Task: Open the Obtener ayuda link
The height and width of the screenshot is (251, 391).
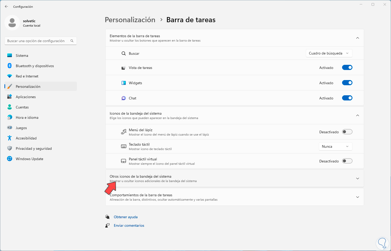Action: (x=126, y=217)
